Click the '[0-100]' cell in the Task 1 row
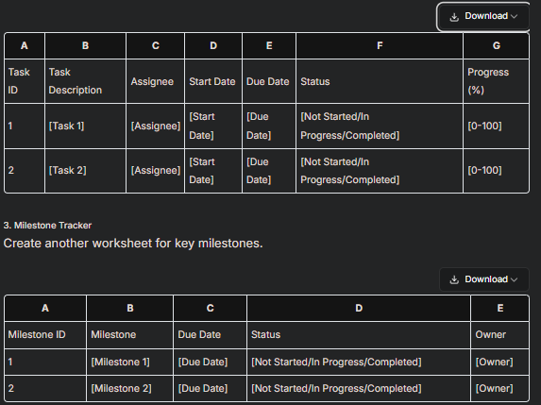The image size is (541, 405). pyautogui.click(x=496, y=126)
